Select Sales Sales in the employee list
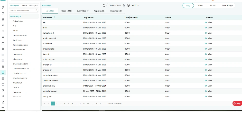The height and width of the screenshot is (115, 242). [18, 21]
